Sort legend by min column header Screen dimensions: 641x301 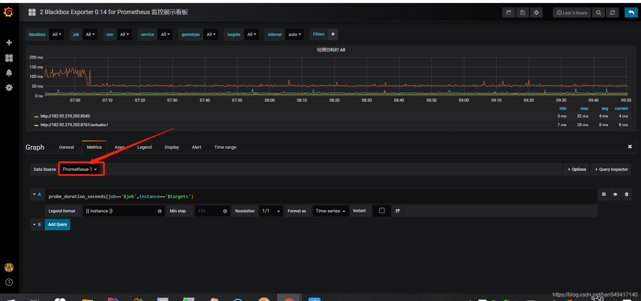563,108
